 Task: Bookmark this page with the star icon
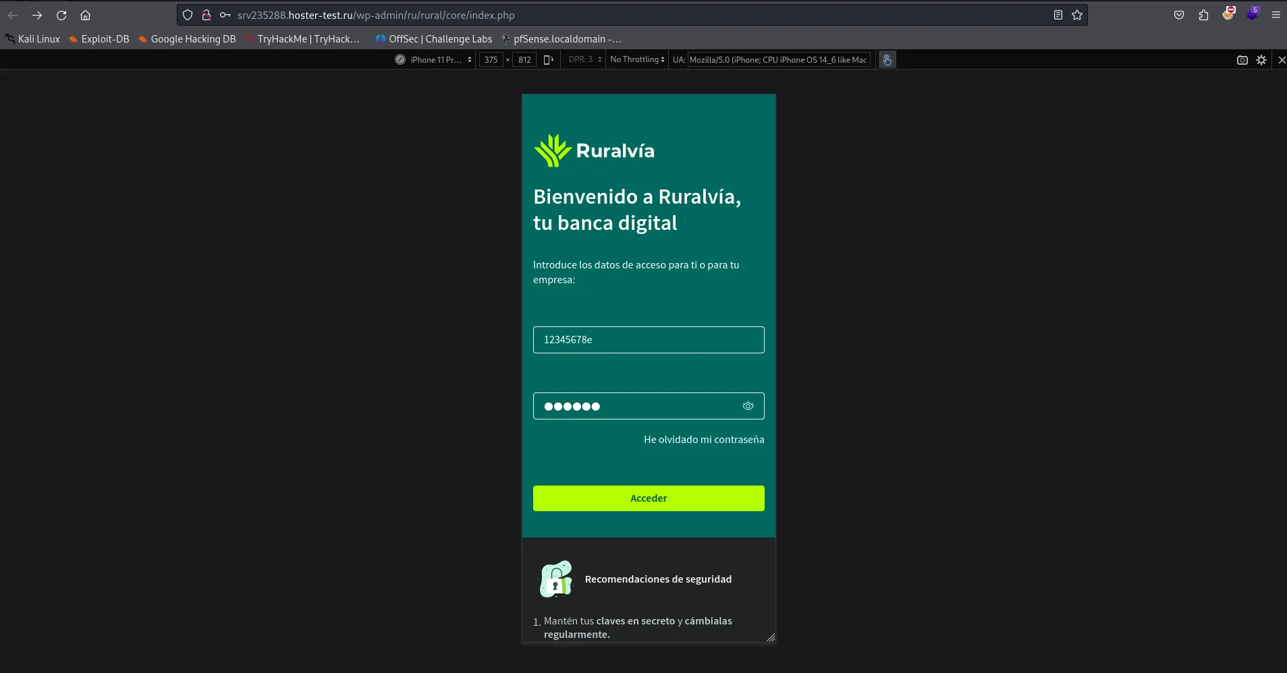(x=1077, y=15)
